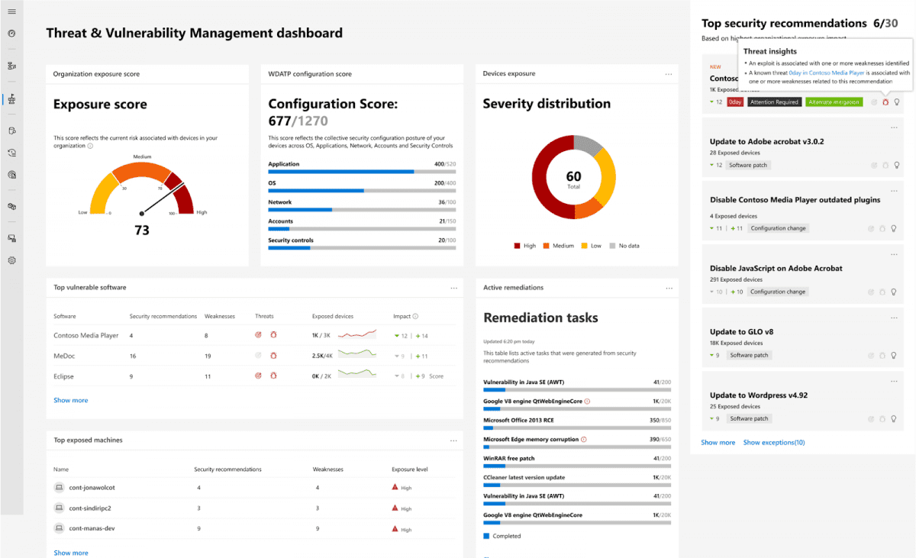The height and width of the screenshot is (558, 916).
Task: Click the lightbulb icon on Adobe acrobat v3.0.2 card
Action: (897, 165)
